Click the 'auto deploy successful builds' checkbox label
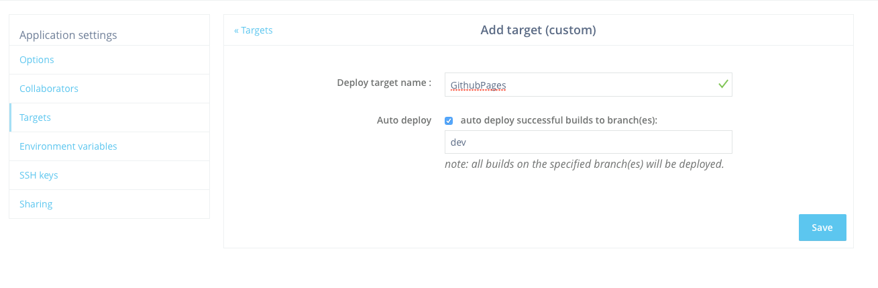Image resolution: width=878 pixels, height=288 pixels. coord(559,120)
